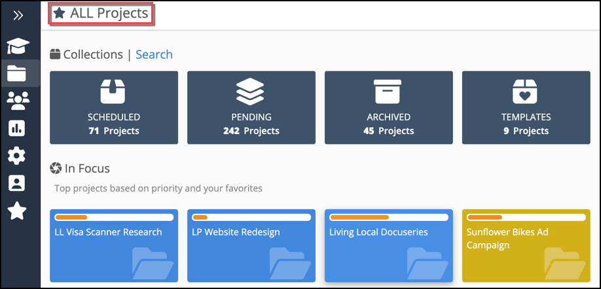Open the people group sidebar icon

click(18, 100)
